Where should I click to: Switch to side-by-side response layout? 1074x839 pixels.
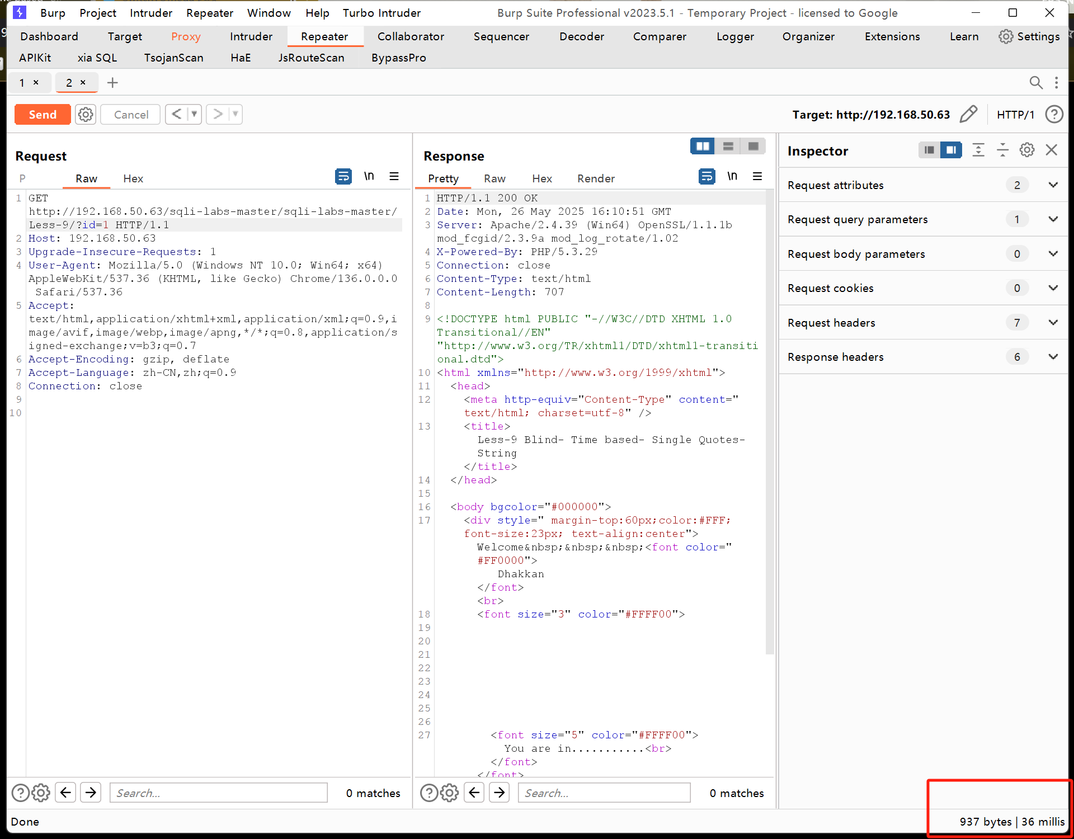(x=703, y=147)
